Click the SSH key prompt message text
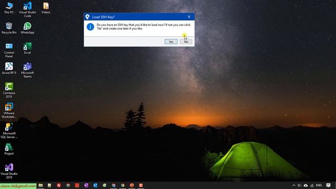Screen dimensions: 336x189 coord(143,27)
